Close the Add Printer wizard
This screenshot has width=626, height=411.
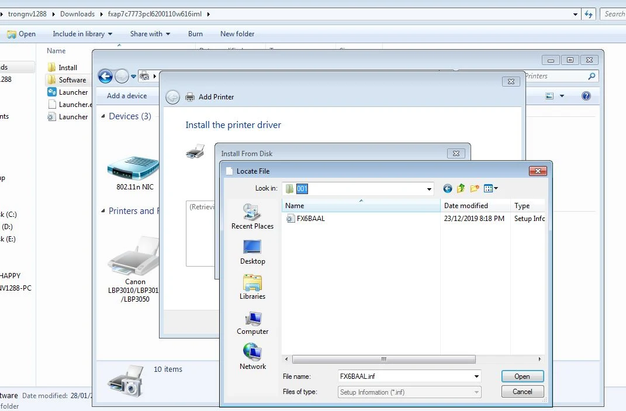(x=511, y=81)
